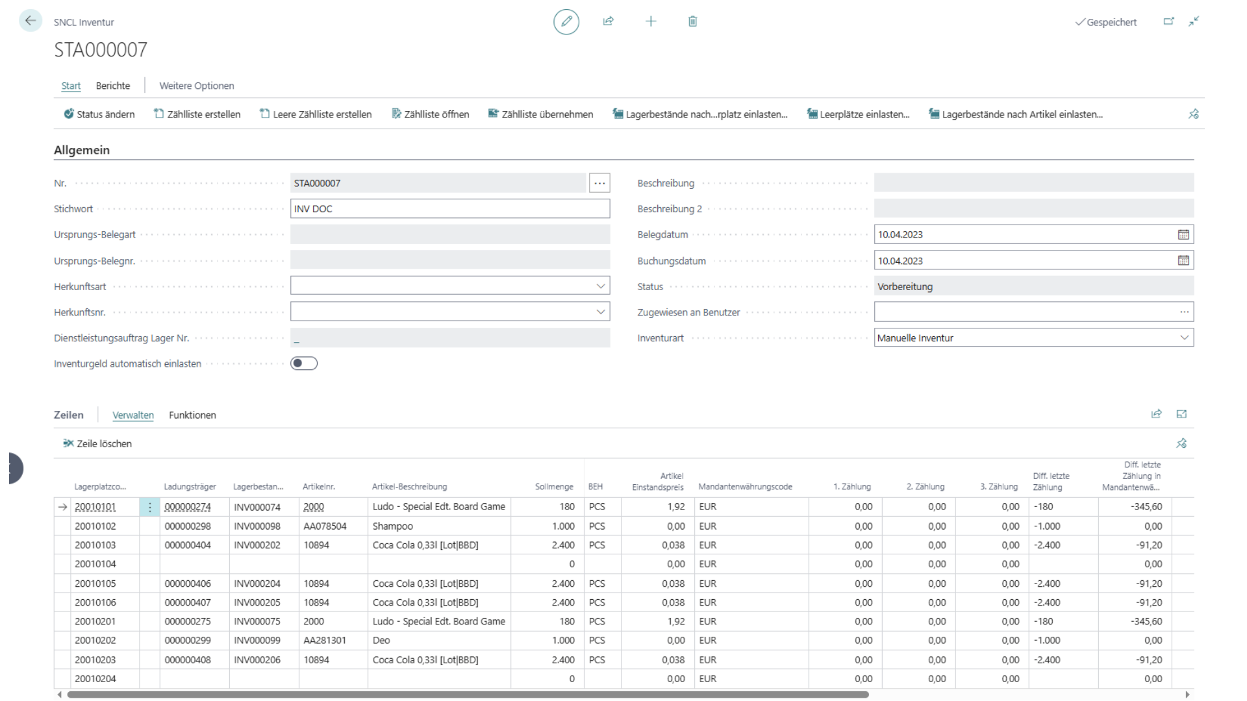Click 1. Zählung cell in row 20010102
The height and width of the screenshot is (701, 1247).
[845, 526]
